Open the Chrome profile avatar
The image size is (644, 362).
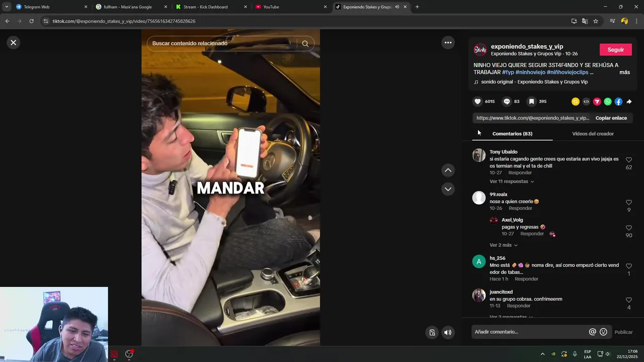tap(624, 21)
